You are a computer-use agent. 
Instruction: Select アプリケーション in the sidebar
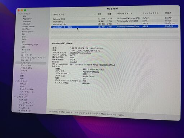point(26,105)
